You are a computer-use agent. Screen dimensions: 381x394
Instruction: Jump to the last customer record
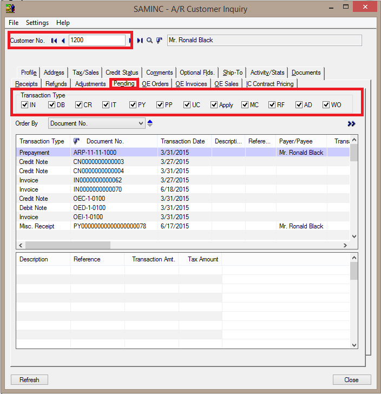pyautogui.click(x=140, y=41)
